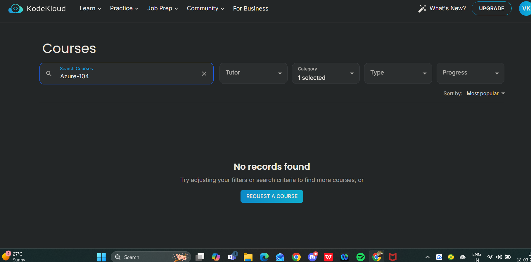Click the KodeKloud logo
531x262 pixels.
(x=37, y=8)
